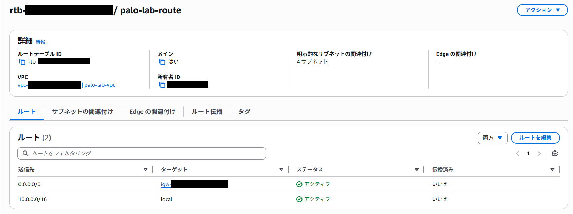Viewport: 573px width, 214px height.
Task: Select the 10.0.0.0/16 destination cell
Action: [33, 199]
